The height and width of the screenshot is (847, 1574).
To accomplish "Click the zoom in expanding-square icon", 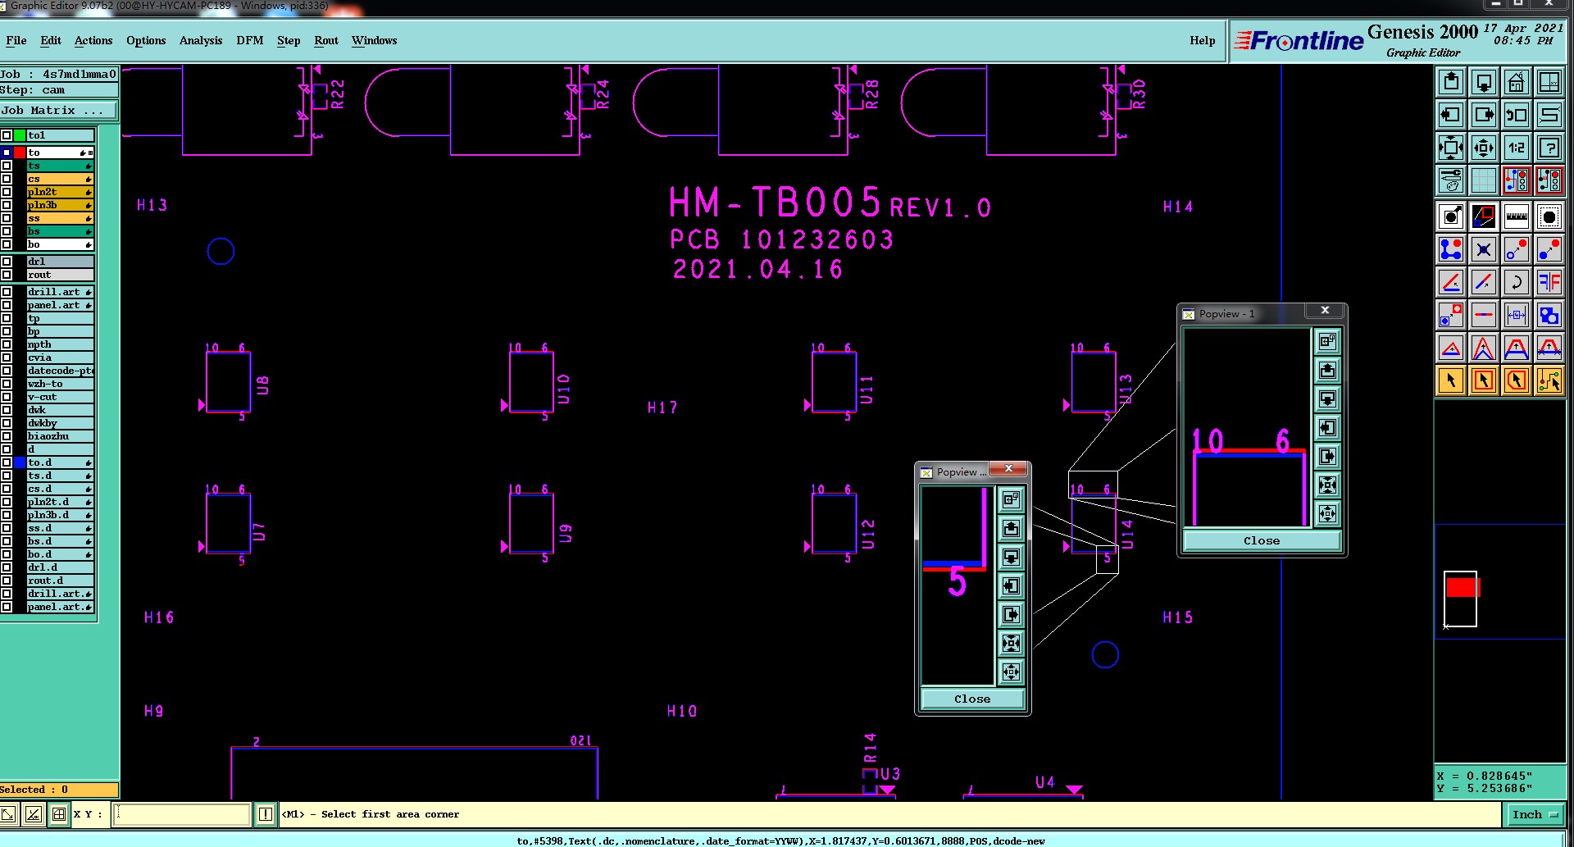I will click(1451, 148).
